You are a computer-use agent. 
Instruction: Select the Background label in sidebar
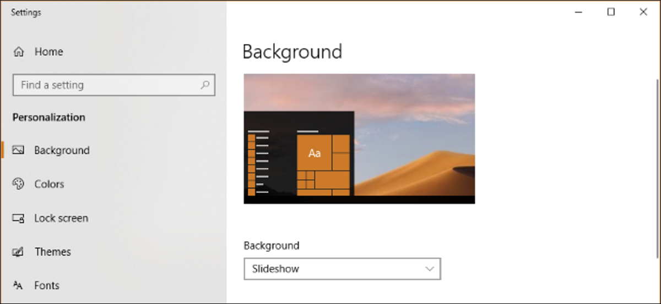point(62,150)
